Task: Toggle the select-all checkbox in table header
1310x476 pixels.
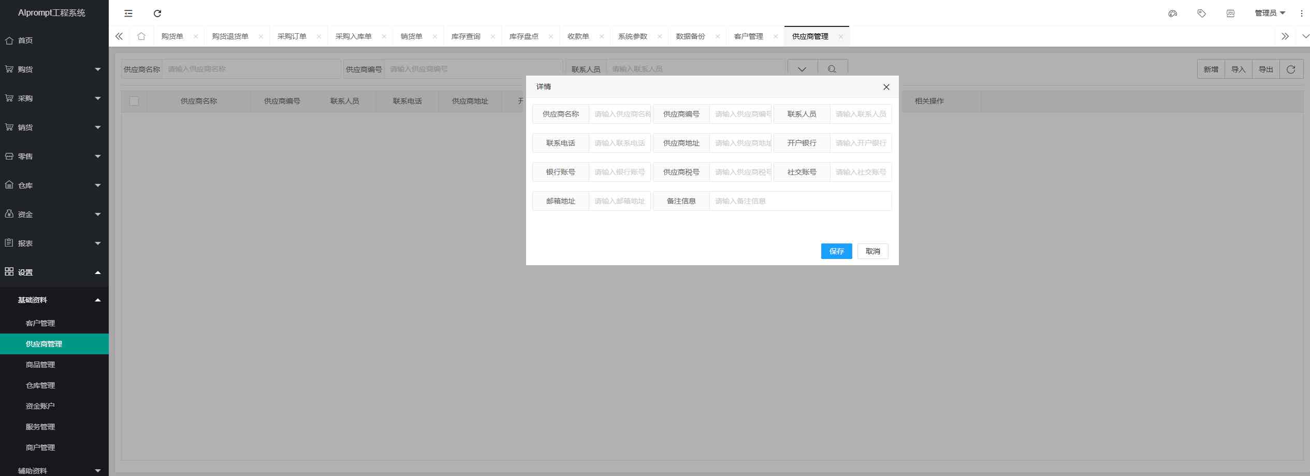Action: [134, 102]
